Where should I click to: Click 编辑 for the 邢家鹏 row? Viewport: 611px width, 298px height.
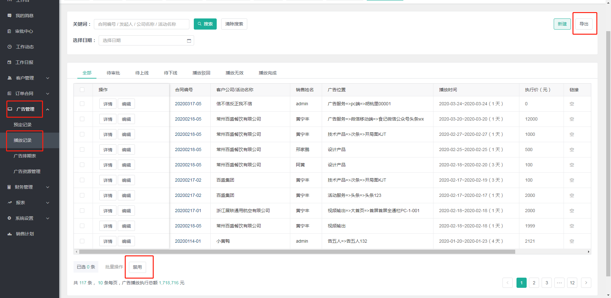tap(126, 150)
